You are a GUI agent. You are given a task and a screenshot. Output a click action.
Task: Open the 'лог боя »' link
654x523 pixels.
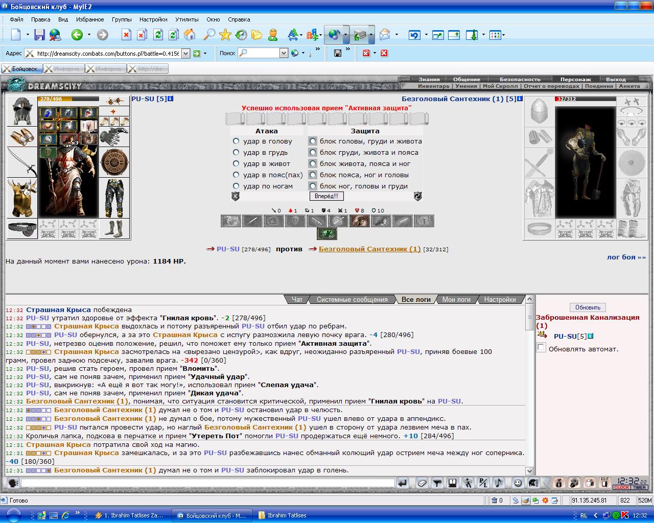[626, 257]
